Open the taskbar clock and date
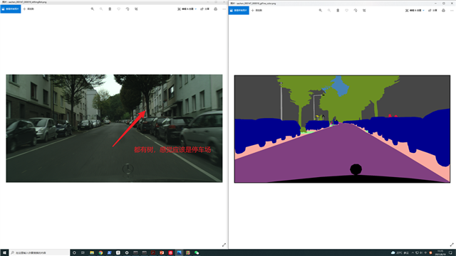 pyautogui.click(x=440, y=253)
